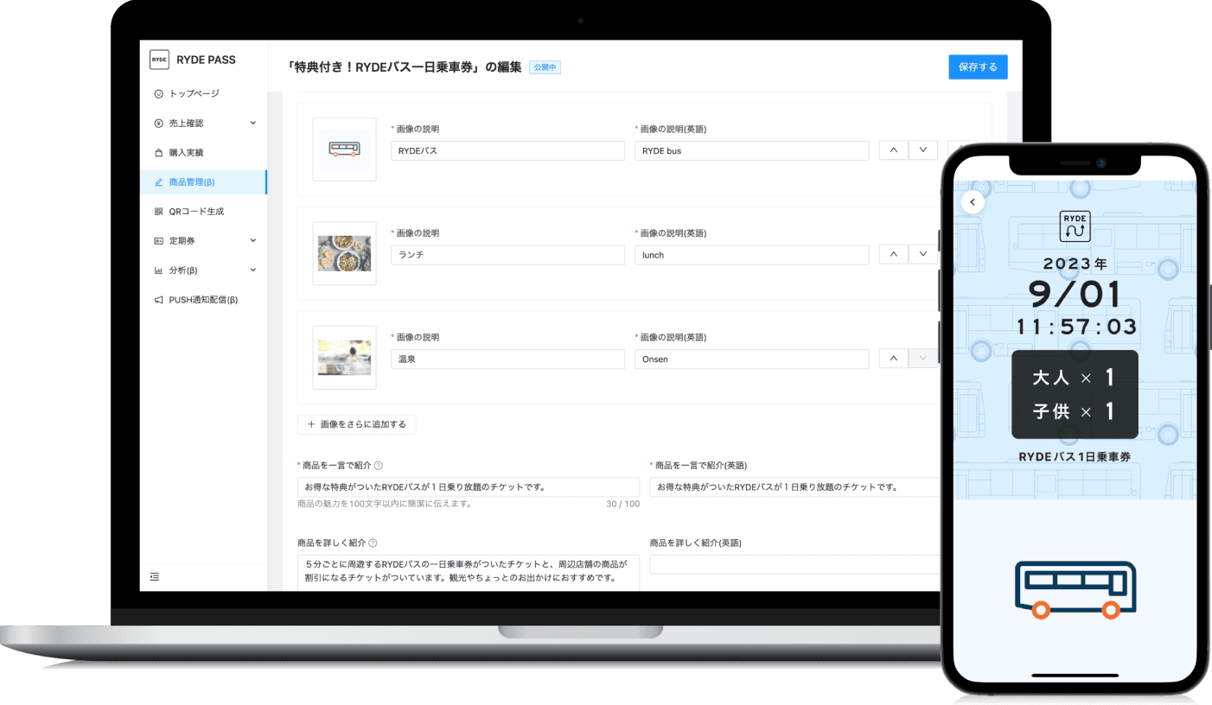Move RYDE bus image up
Viewport: 1212px width, 705px height.
[894, 149]
